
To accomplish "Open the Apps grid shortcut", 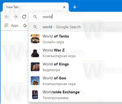I will 7,25.
